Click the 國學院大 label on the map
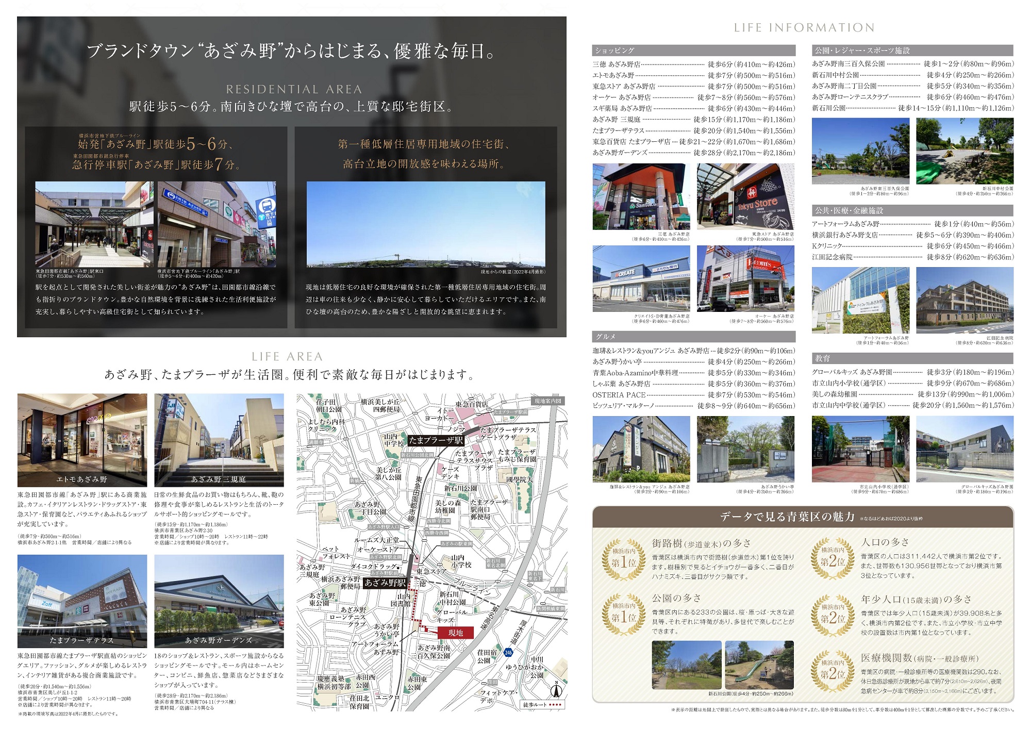 click(x=519, y=479)
